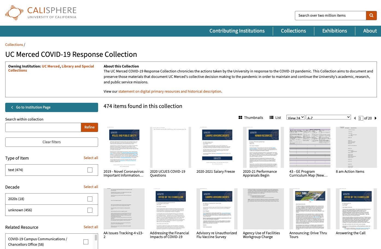Open 2020-2021 Salary Freeze thumbnail

pyautogui.click(x=217, y=147)
